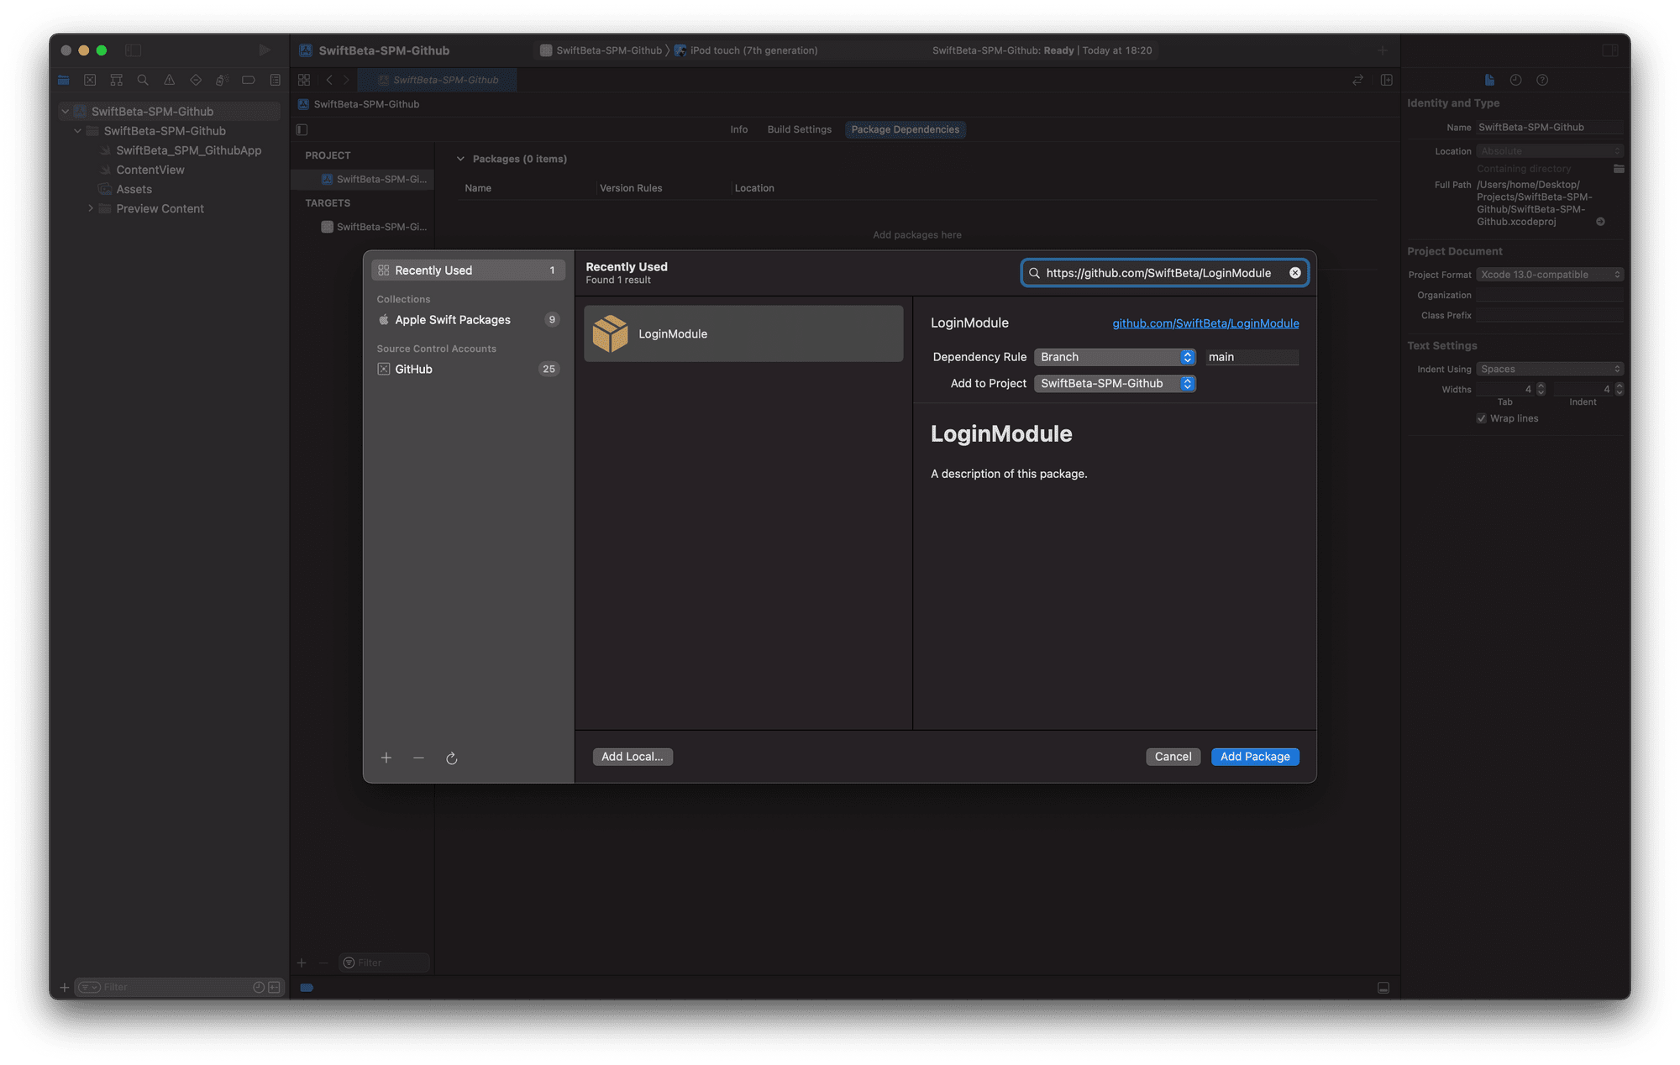The height and width of the screenshot is (1065, 1680).
Task: Open the Debug navigator icon
Action: click(222, 80)
